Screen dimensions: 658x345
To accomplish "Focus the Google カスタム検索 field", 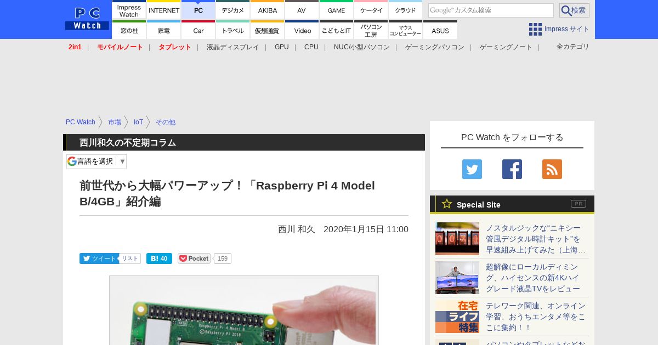I will [491, 10].
